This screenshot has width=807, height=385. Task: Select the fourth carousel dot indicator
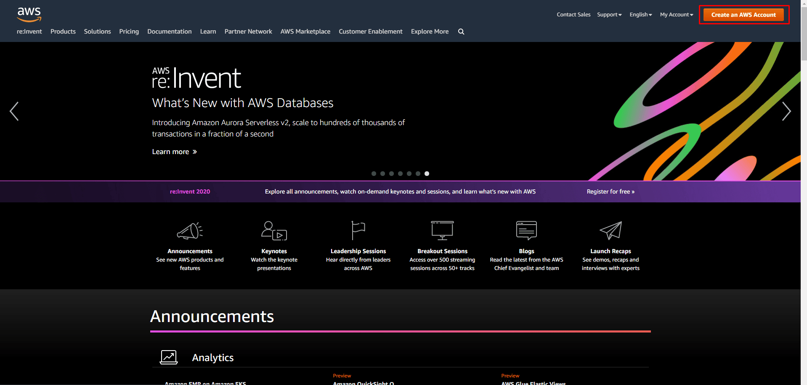(x=400, y=173)
